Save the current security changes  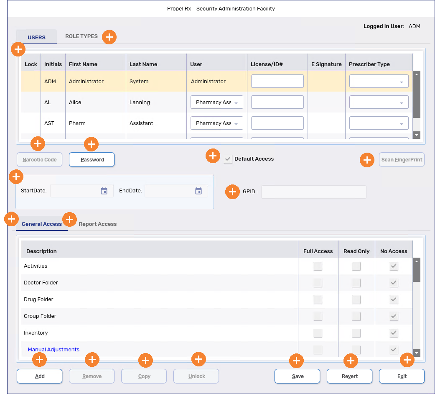coord(297,376)
